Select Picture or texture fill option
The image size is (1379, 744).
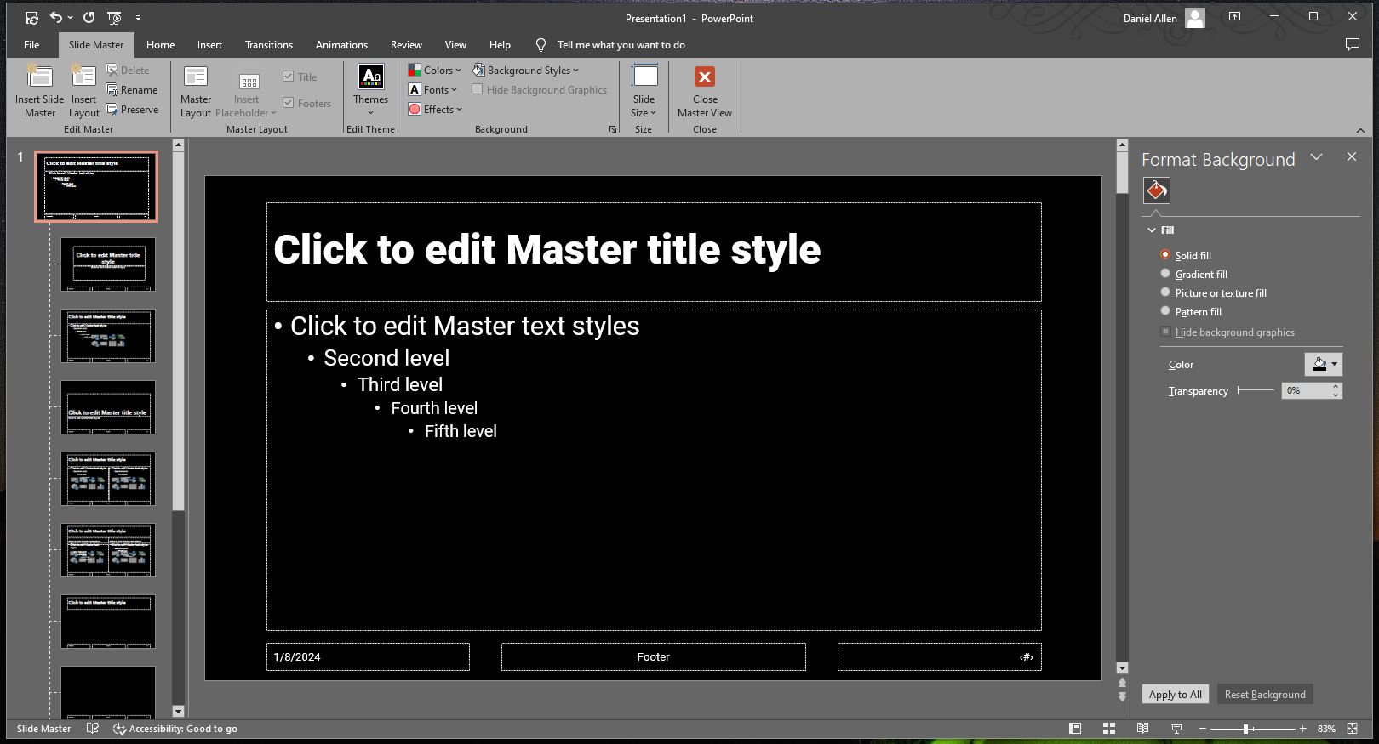pos(1165,292)
